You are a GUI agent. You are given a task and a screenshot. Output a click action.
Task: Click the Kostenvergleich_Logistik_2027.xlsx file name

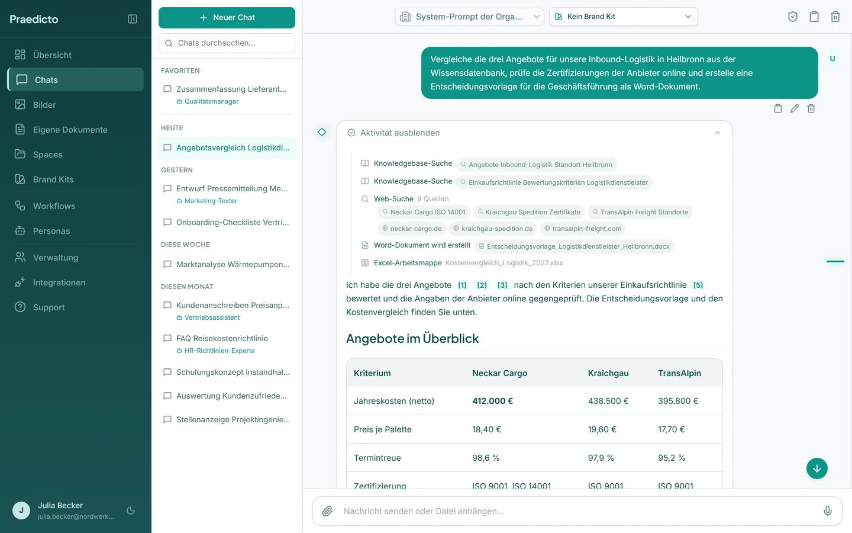coord(504,263)
